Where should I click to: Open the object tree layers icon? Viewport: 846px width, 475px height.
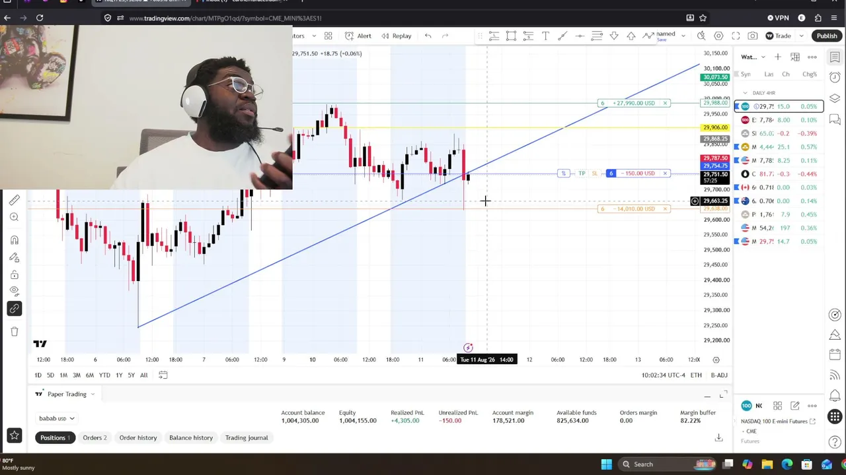click(x=835, y=98)
